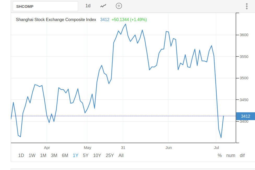Image resolution: width=255 pixels, height=170 pixels.
Task: Click the add comparison plus icon
Action: [x=119, y=6]
